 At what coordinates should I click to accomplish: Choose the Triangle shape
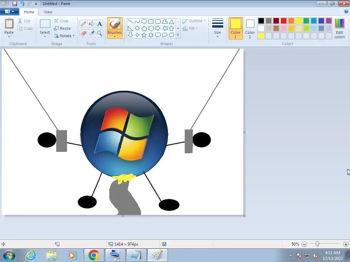172,21
